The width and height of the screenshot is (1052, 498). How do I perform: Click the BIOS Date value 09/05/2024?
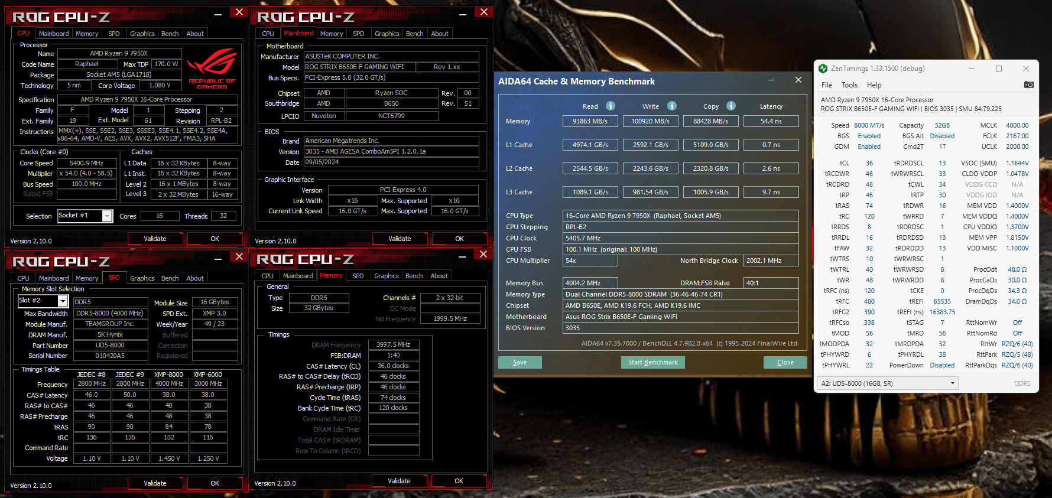coord(391,162)
